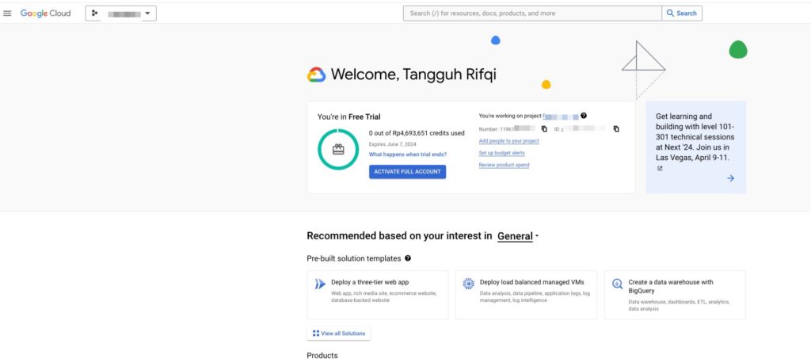
Task: Click the pre-built solution templates help icon
Action: click(x=408, y=258)
